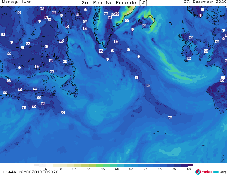Click Newfoundland island on the map

point(69,87)
